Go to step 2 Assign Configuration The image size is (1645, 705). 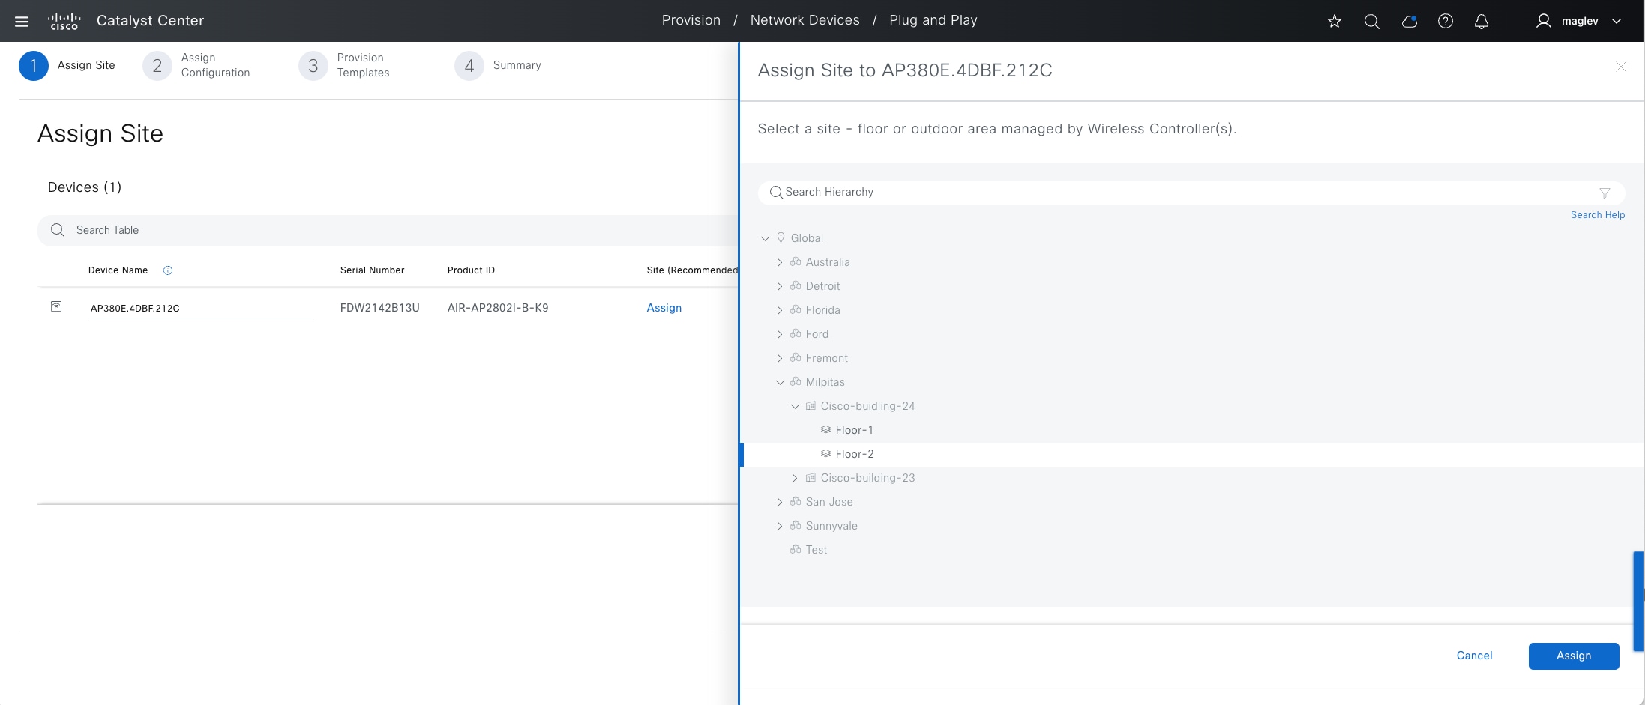tap(196, 65)
